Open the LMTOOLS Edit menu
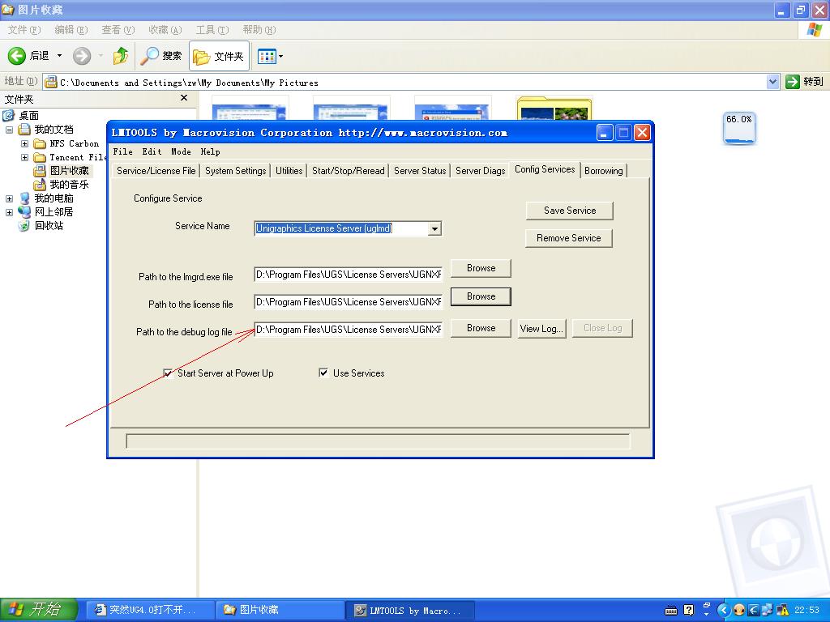This screenshot has height=622, width=830. (x=152, y=151)
